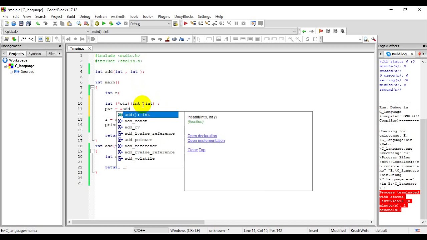
Task: Save the current file
Action: point(21,24)
